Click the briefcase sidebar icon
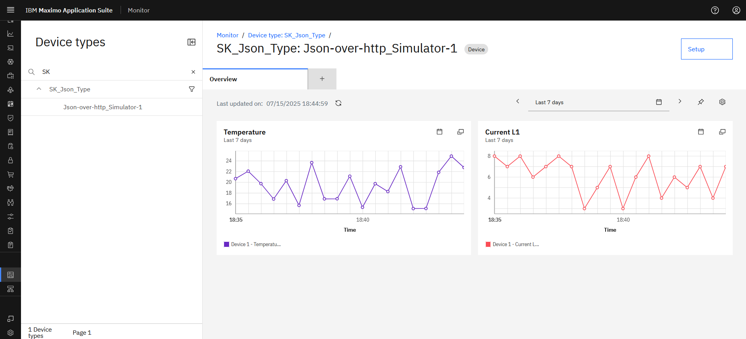Screen dimensions: 746x339 (x=11, y=76)
